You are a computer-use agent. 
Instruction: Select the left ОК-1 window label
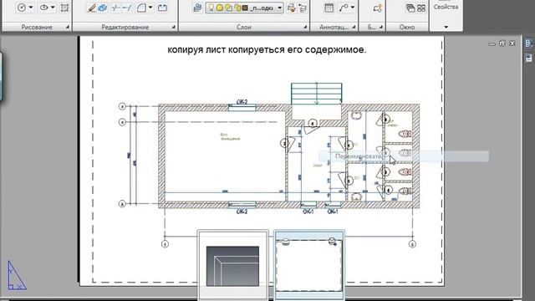pos(308,212)
